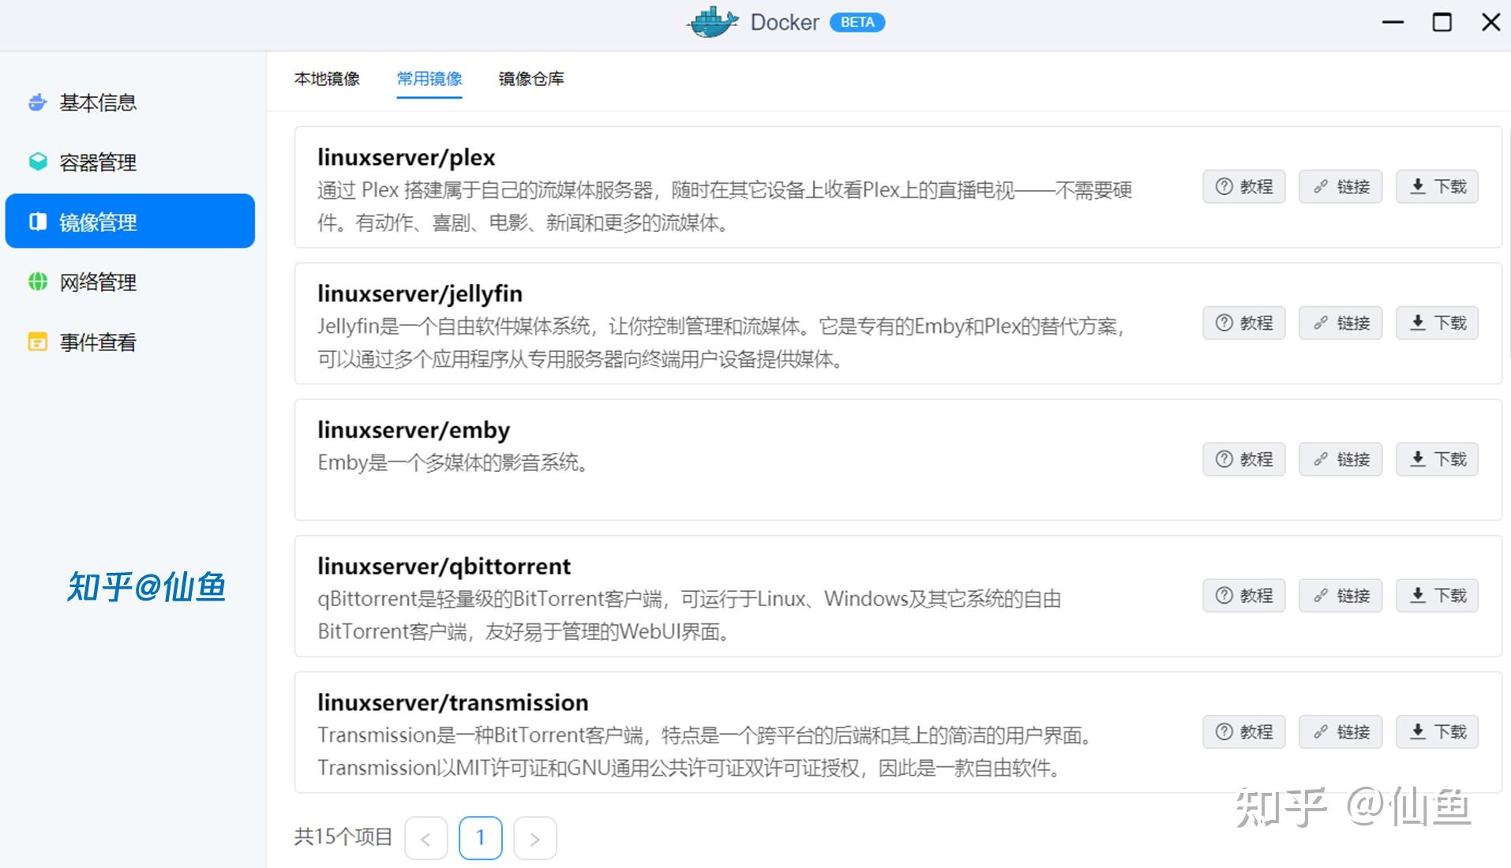Minimize the Docker window
This screenshot has height=868, width=1511.
click(x=1393, y=22)
